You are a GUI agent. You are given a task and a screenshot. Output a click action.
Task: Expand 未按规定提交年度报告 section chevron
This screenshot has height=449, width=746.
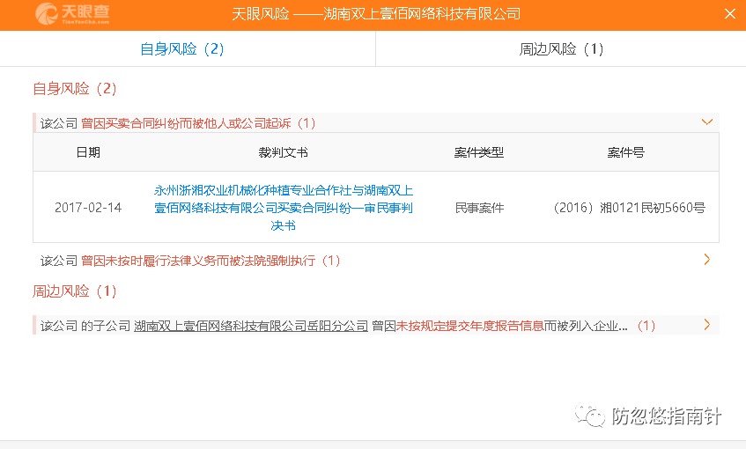[707, 325]
